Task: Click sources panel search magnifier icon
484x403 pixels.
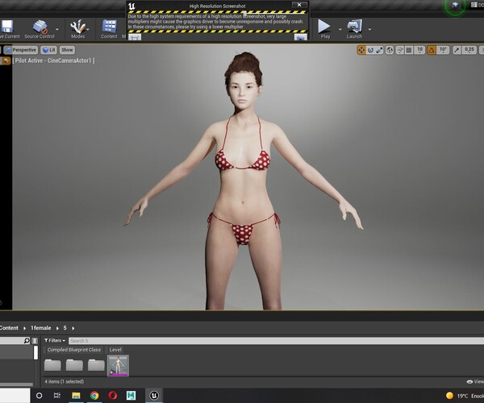Action: (x=27, y=340)
